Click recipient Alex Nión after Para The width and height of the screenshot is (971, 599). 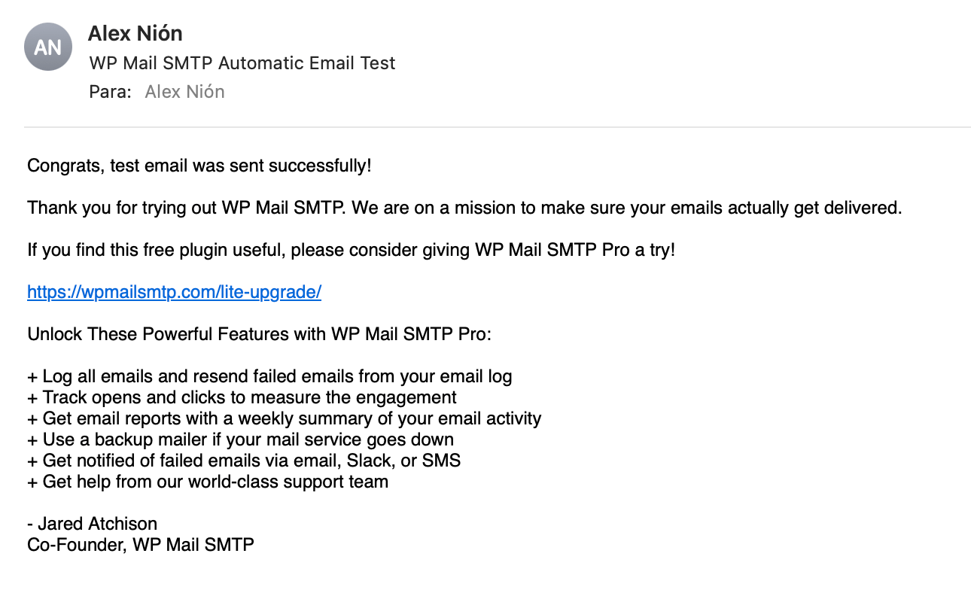184,92
